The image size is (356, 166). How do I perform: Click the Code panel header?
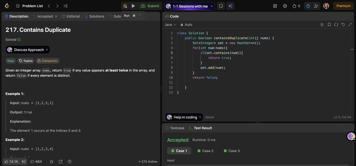click(172, 16)
